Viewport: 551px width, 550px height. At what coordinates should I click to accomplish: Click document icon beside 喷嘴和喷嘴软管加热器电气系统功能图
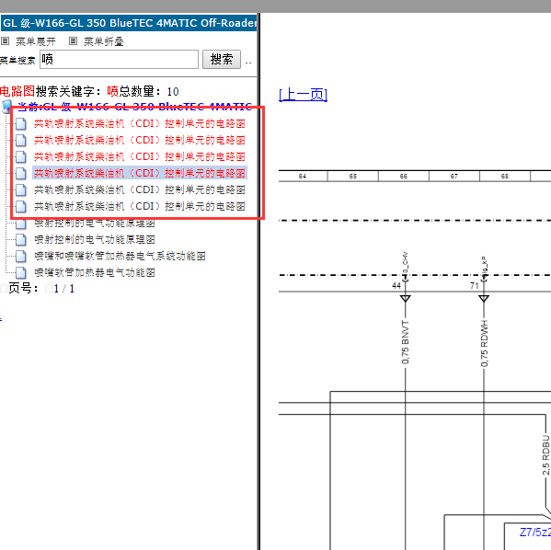21,256
